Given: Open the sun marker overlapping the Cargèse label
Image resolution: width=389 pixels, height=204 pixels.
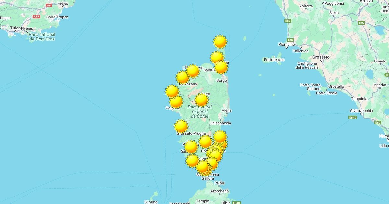Looking at the screenshot, I should [x=176, y=102].
